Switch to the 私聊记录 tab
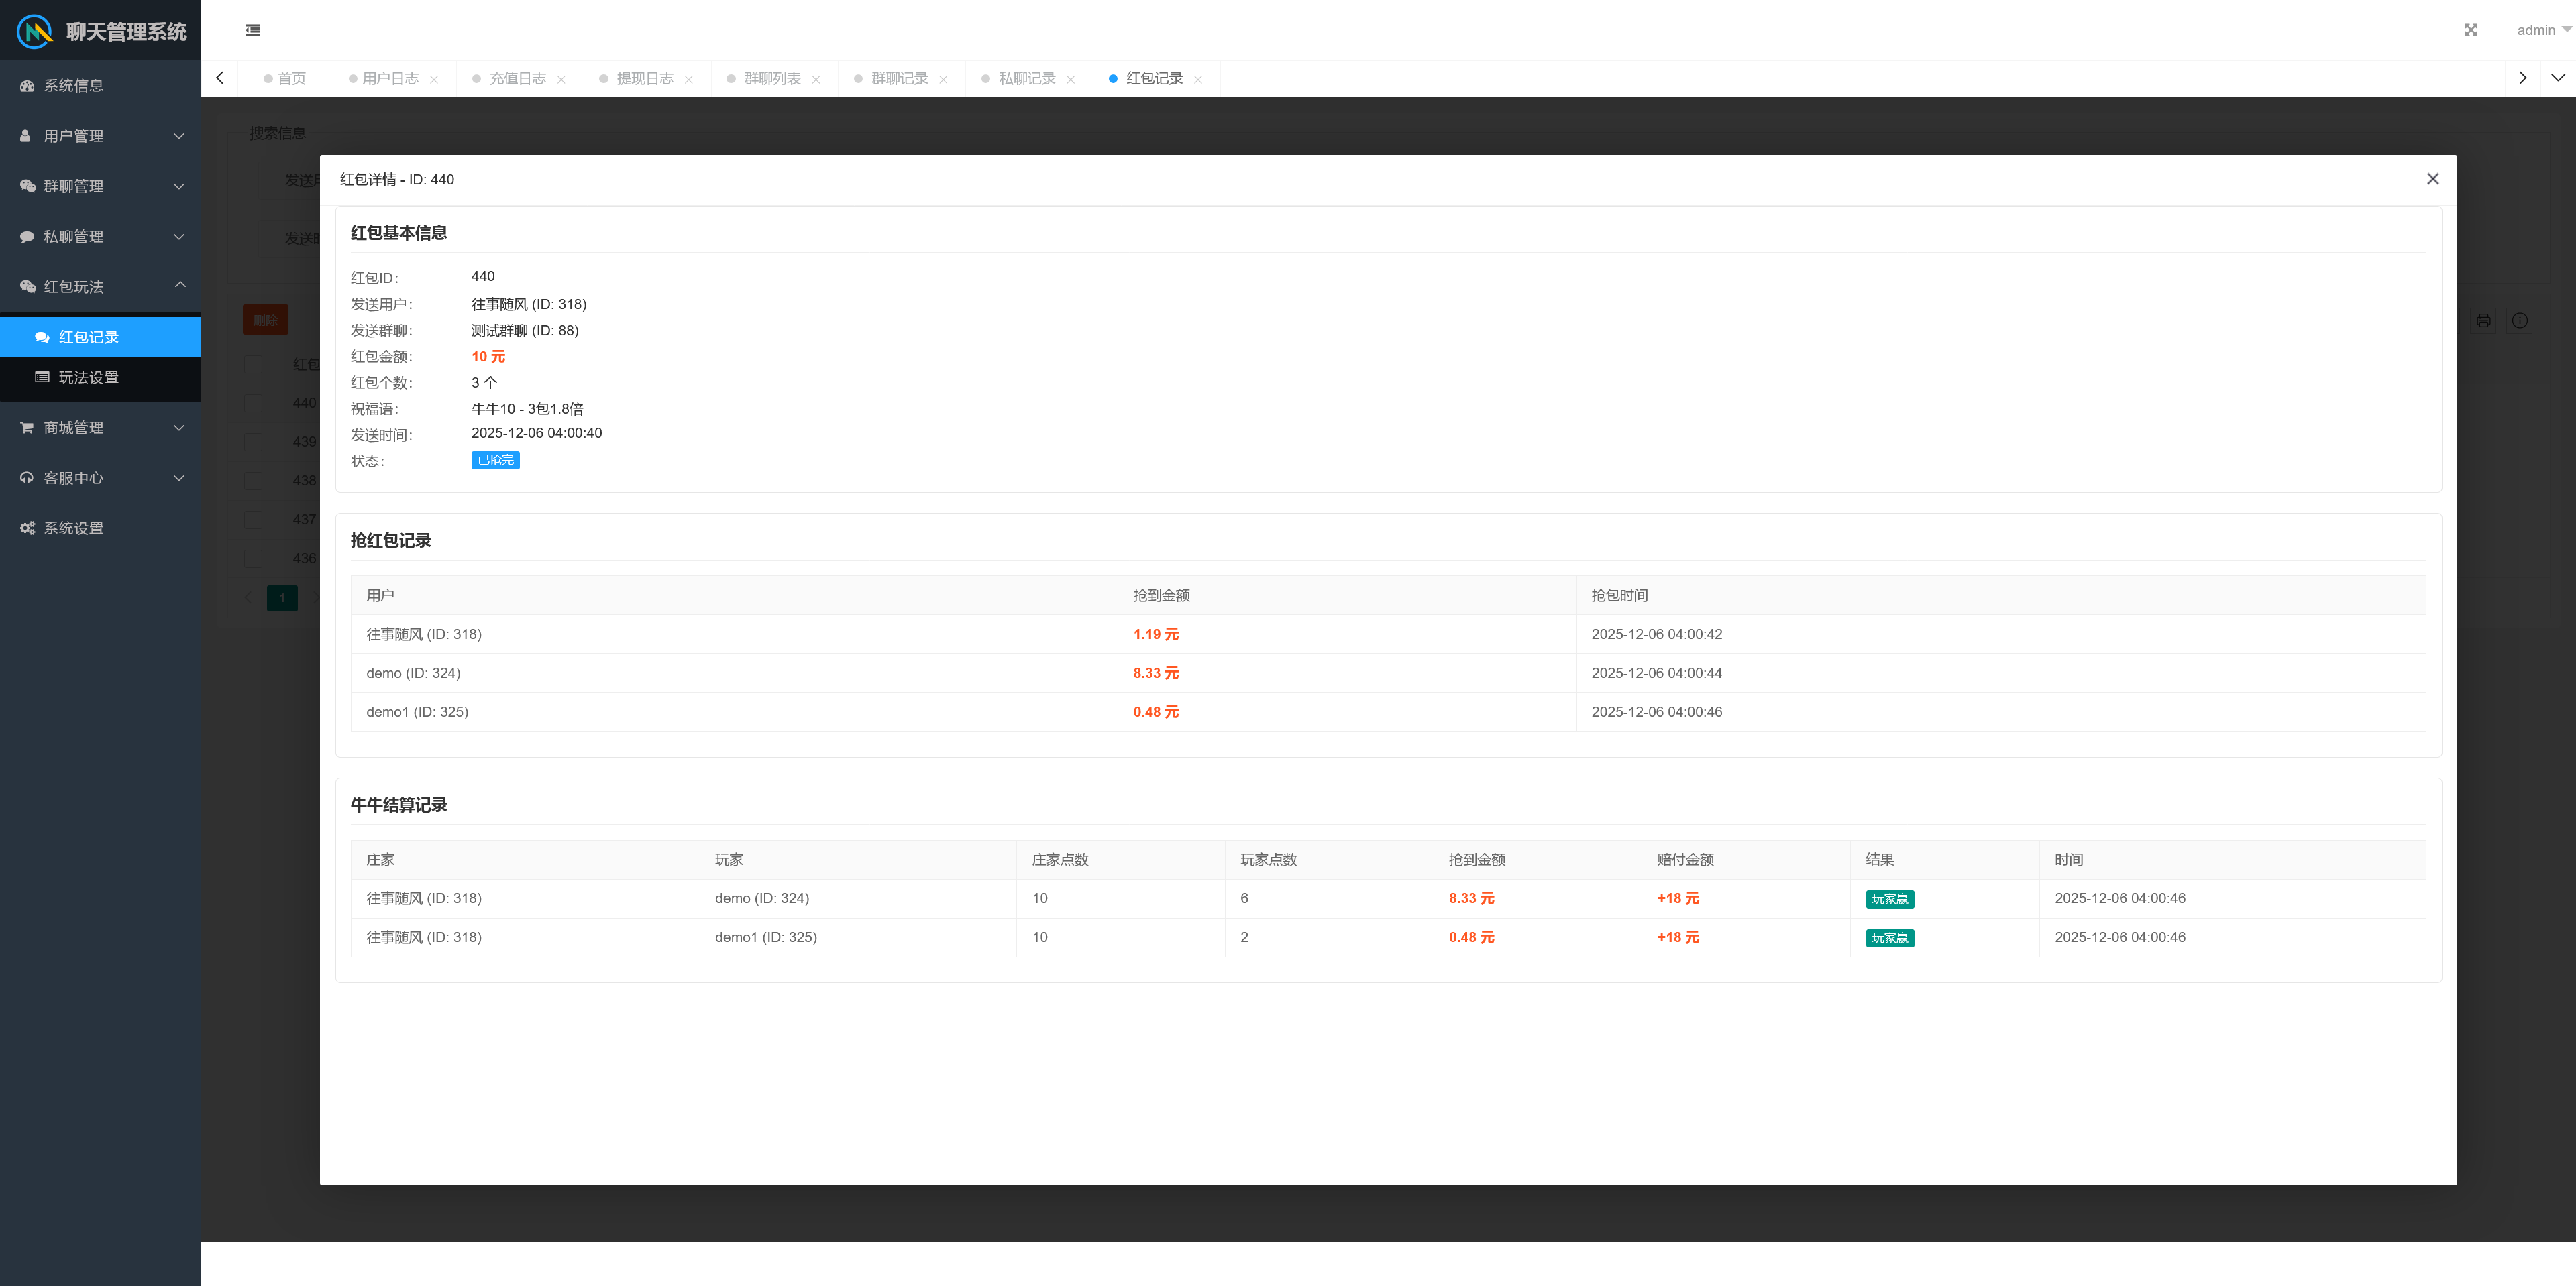Viewport: 2576px width, 1286px height. coord(1026,79)
